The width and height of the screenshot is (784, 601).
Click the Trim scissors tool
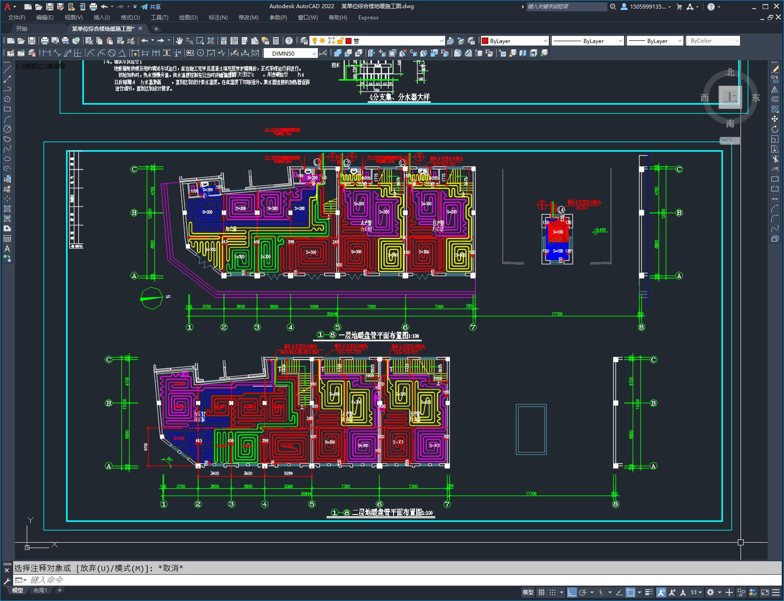coord(775,159)
